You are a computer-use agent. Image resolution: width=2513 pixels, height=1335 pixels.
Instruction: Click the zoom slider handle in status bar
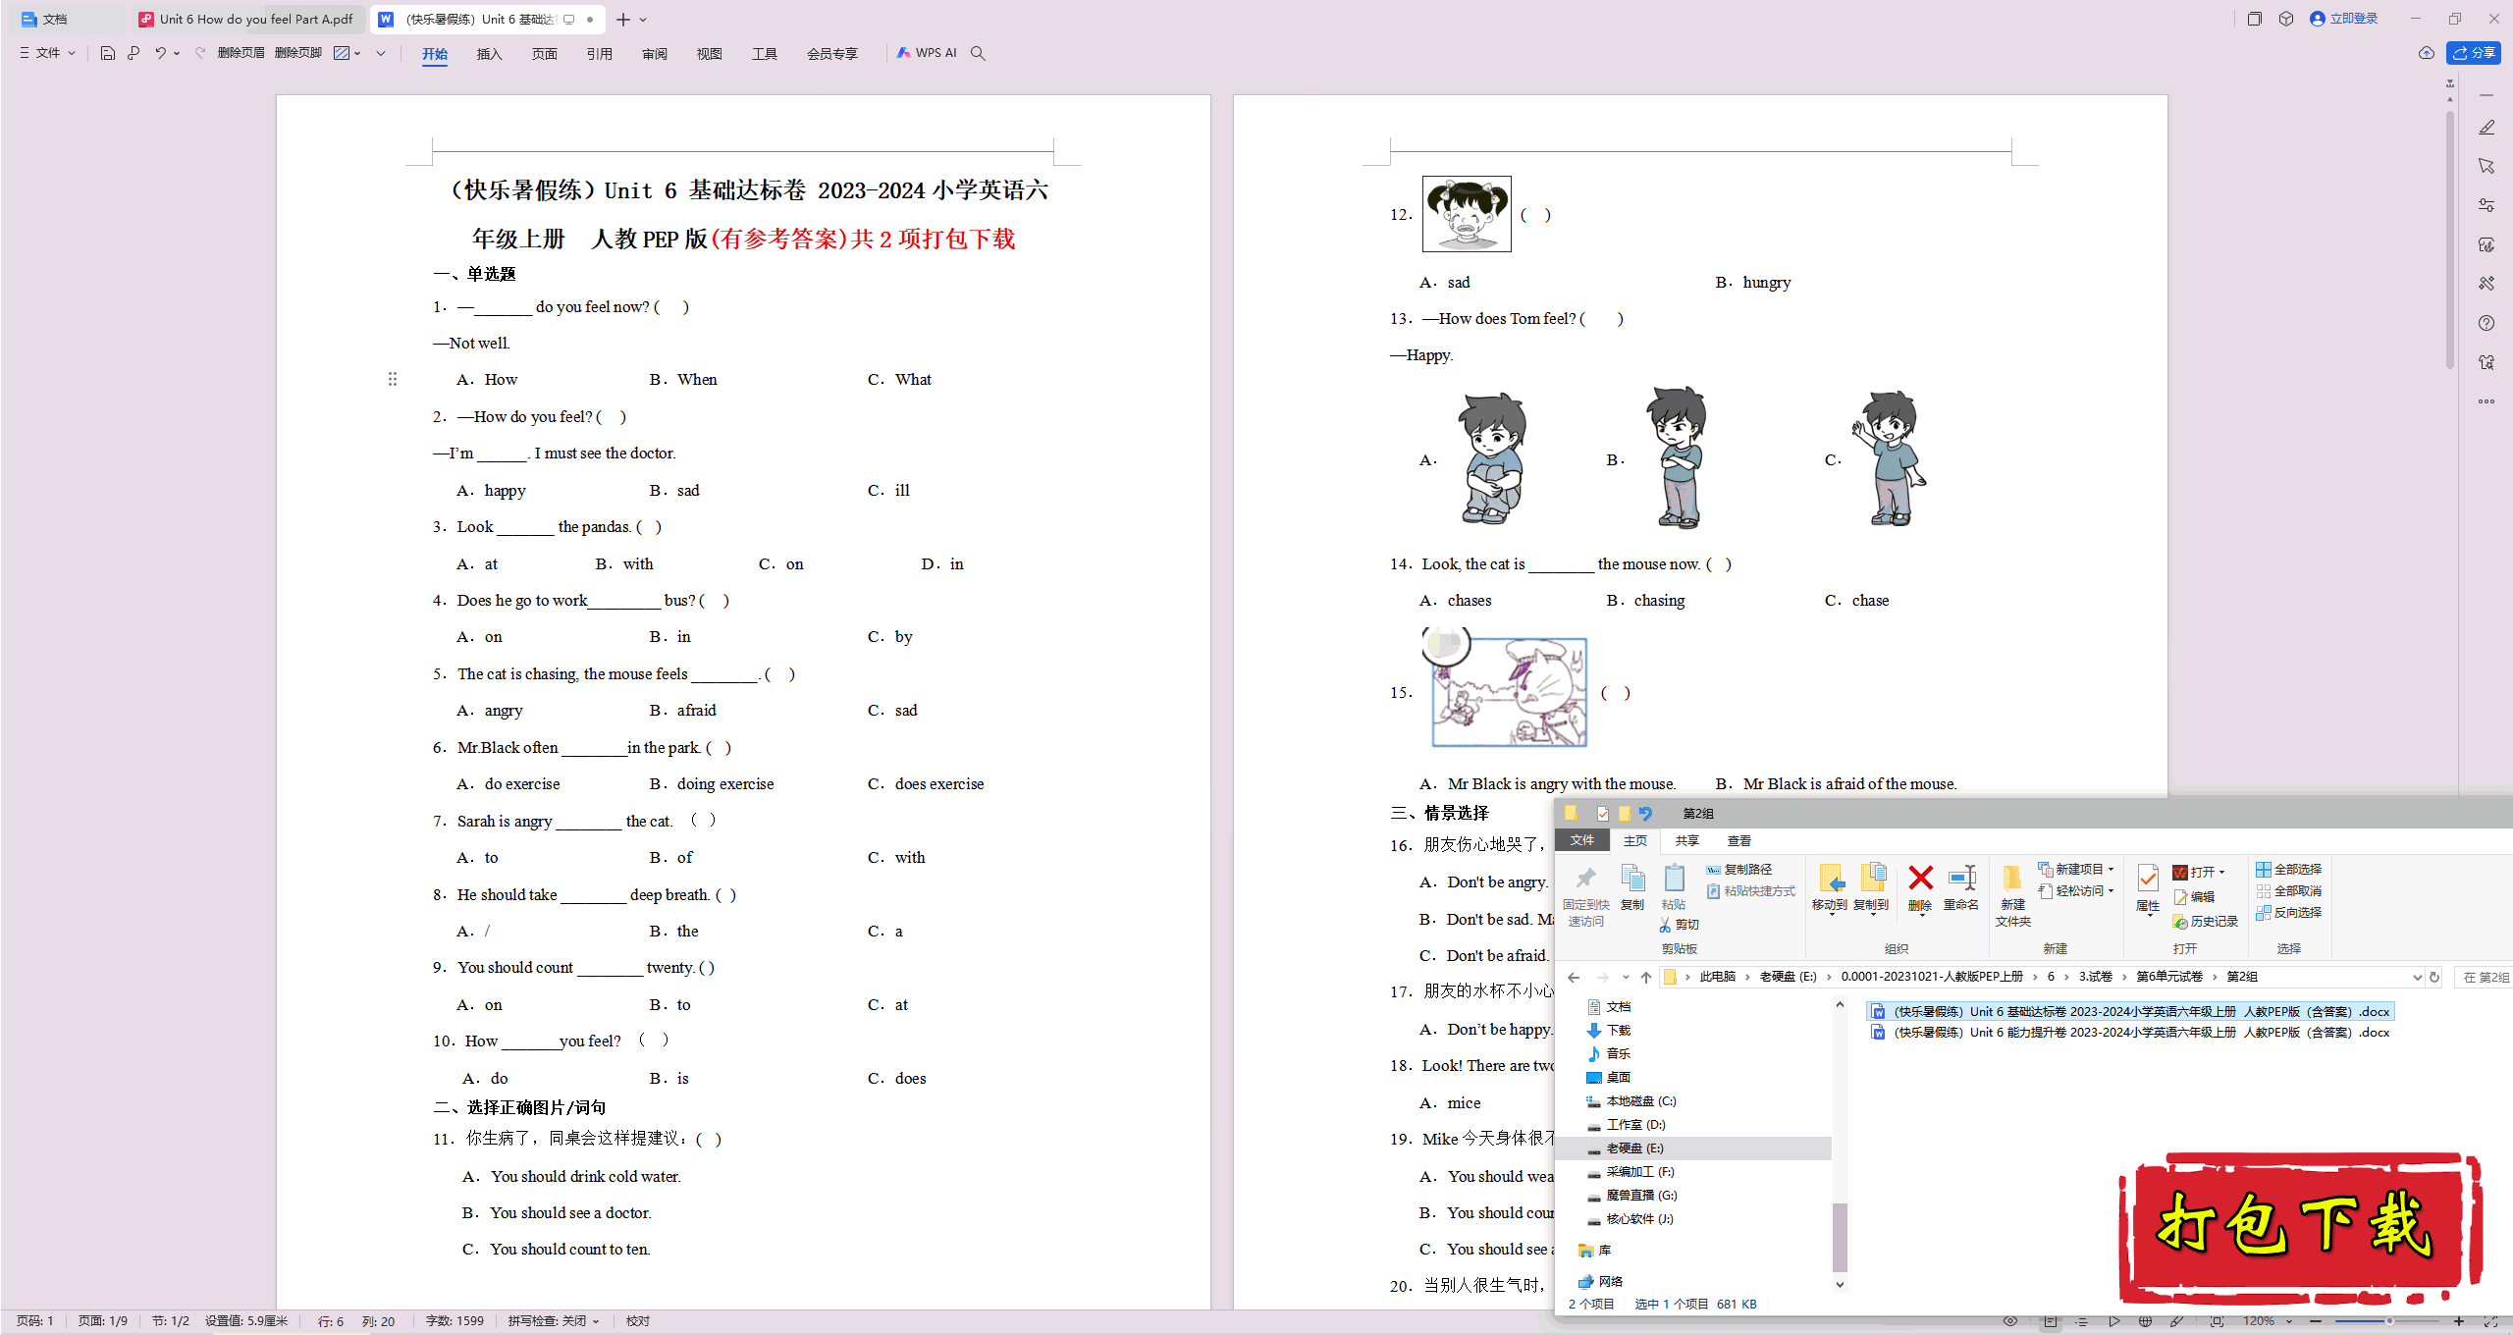[2389, 1321]
